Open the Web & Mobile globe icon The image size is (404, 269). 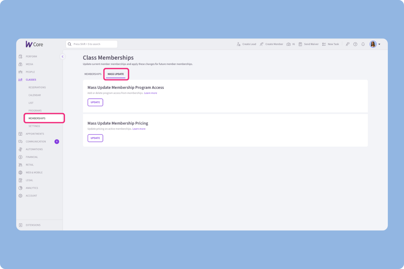click(x=20, y=172)
